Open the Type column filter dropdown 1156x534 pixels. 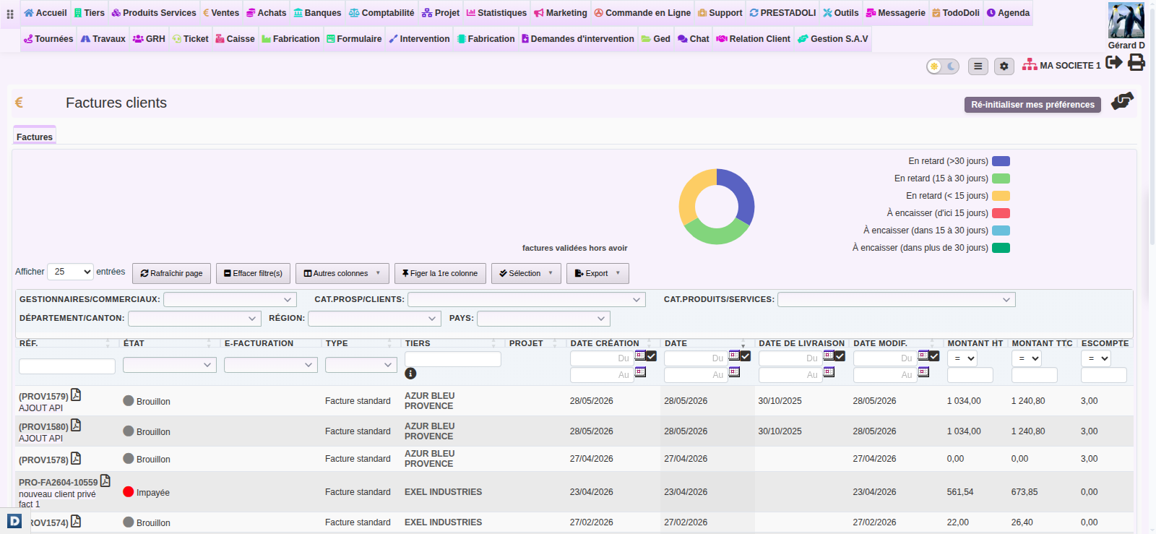(x=361, y=365)
